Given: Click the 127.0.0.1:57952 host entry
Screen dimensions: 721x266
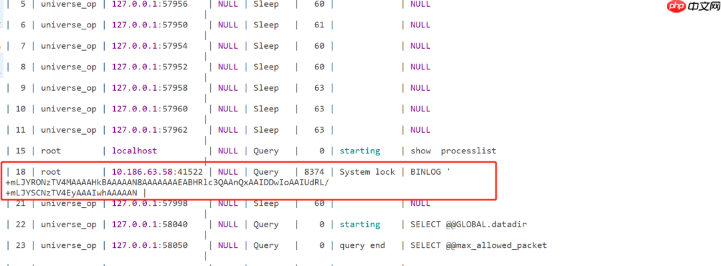Looking at the screenshot, I should (x=150, y=67).
